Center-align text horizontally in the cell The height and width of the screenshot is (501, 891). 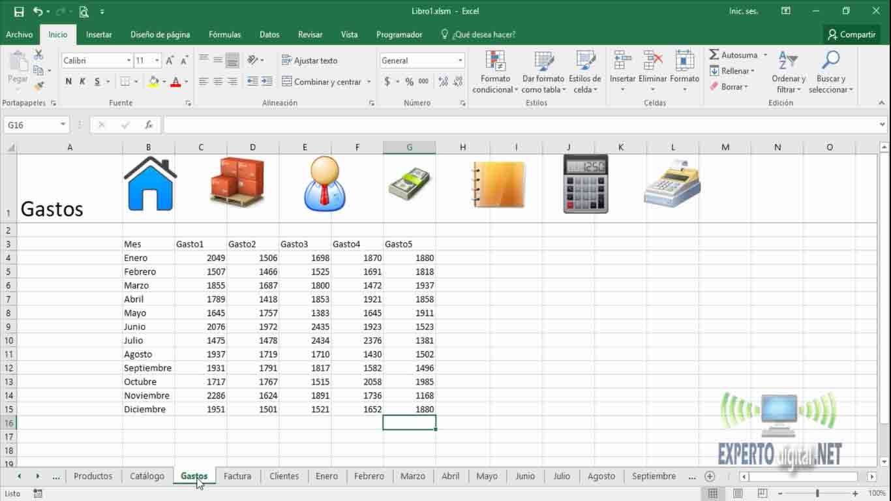[218, 82]
